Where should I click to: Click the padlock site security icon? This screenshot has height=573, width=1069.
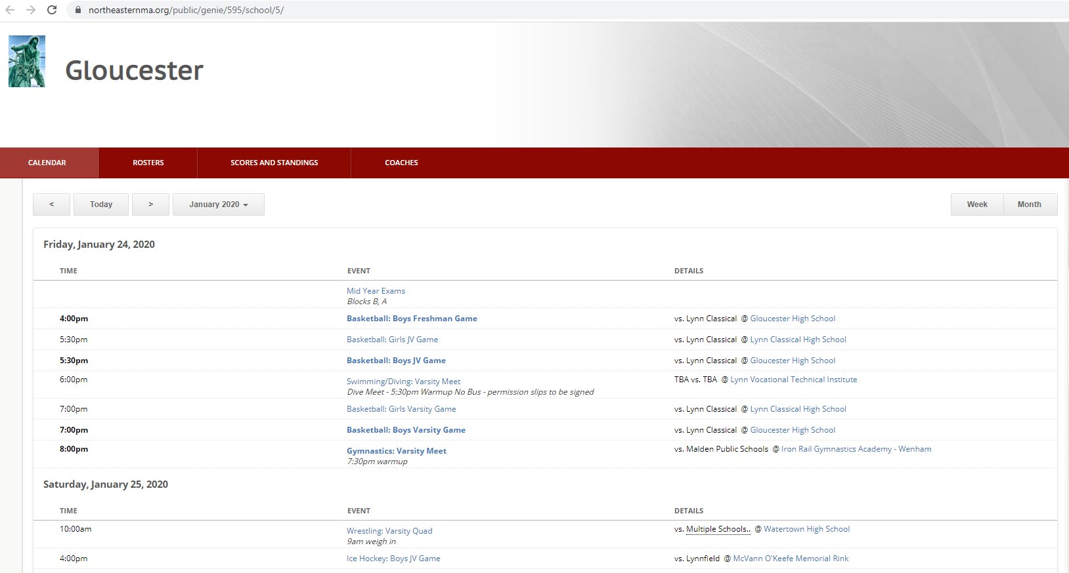click(x=78, y=10)
